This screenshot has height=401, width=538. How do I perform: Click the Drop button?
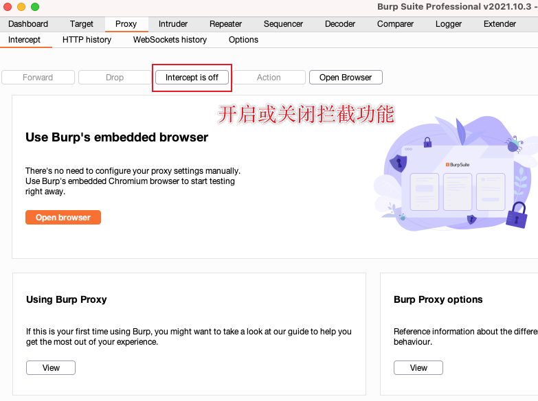[x=115, y=78]
